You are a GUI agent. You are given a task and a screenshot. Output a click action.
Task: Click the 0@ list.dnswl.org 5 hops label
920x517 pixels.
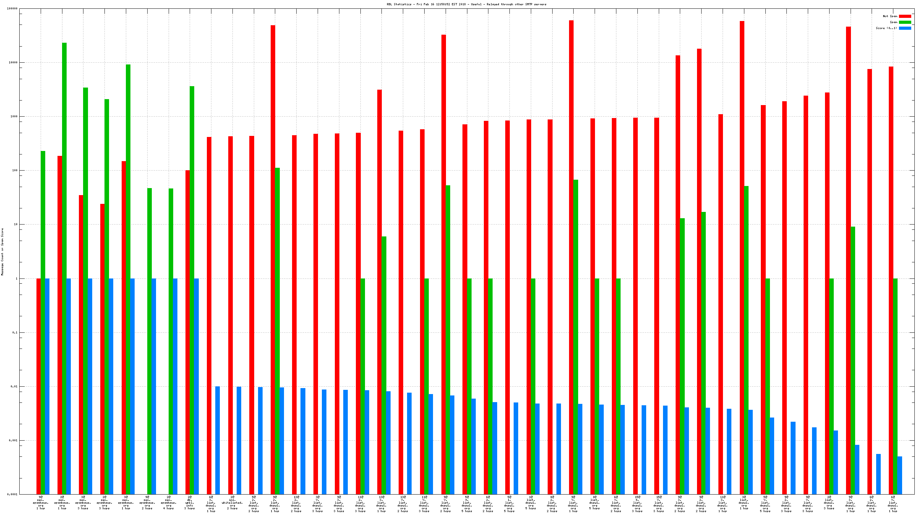click(x=594, y=503)
